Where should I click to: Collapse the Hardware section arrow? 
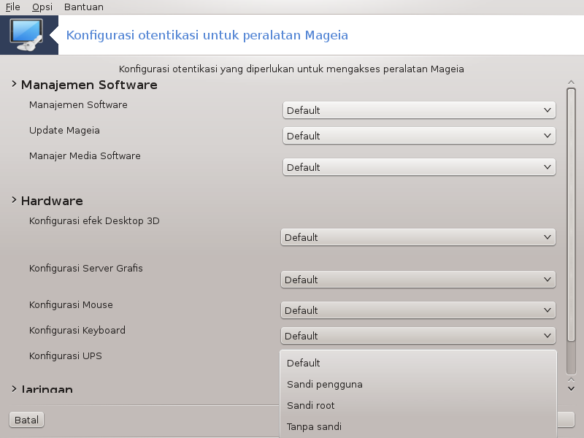click(14, 200)
